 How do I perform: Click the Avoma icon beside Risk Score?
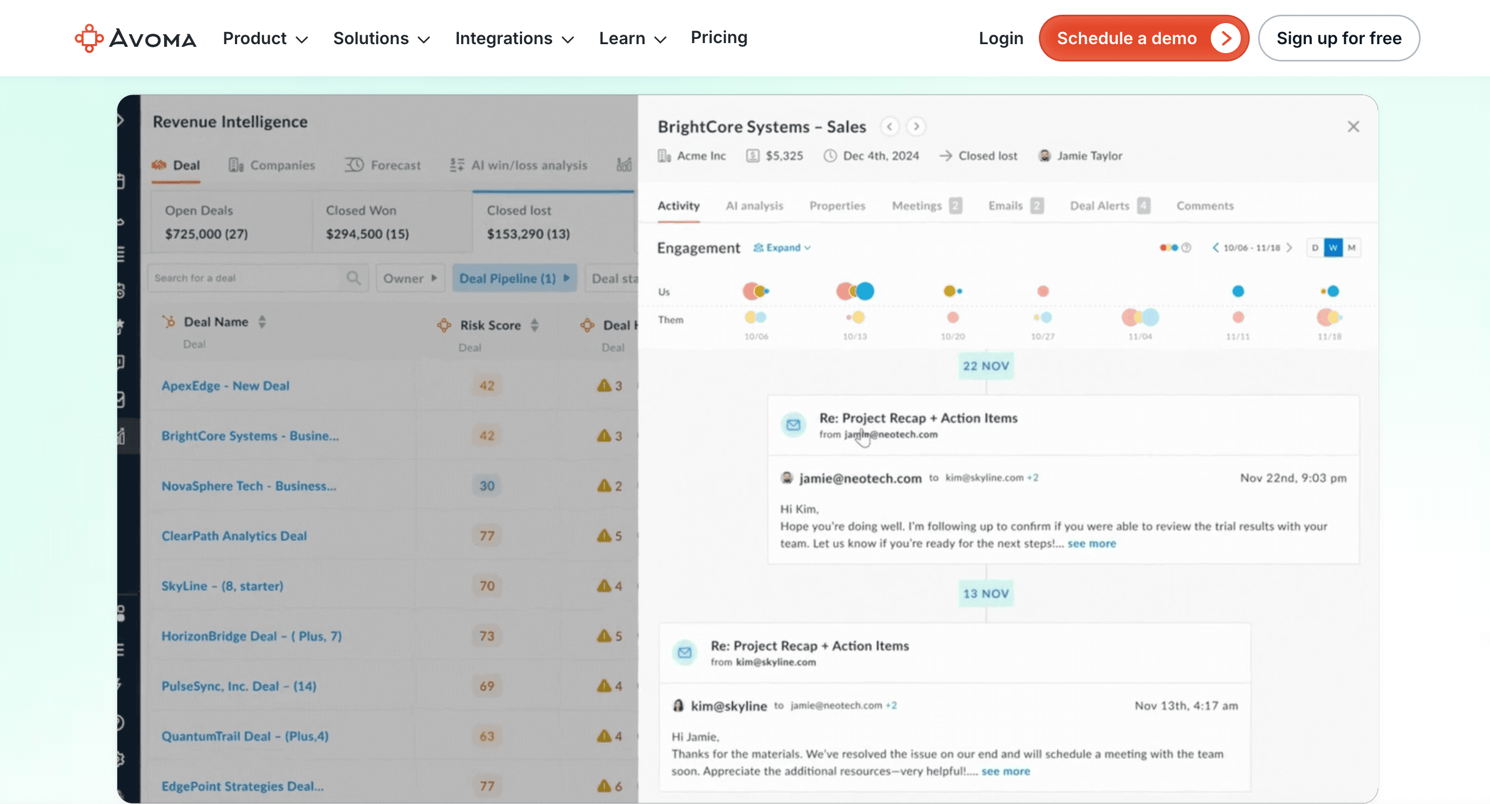point(444,325)
